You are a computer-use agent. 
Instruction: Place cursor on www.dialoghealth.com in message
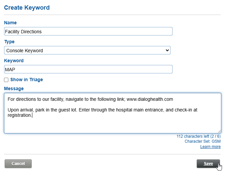tap(150, 99)
